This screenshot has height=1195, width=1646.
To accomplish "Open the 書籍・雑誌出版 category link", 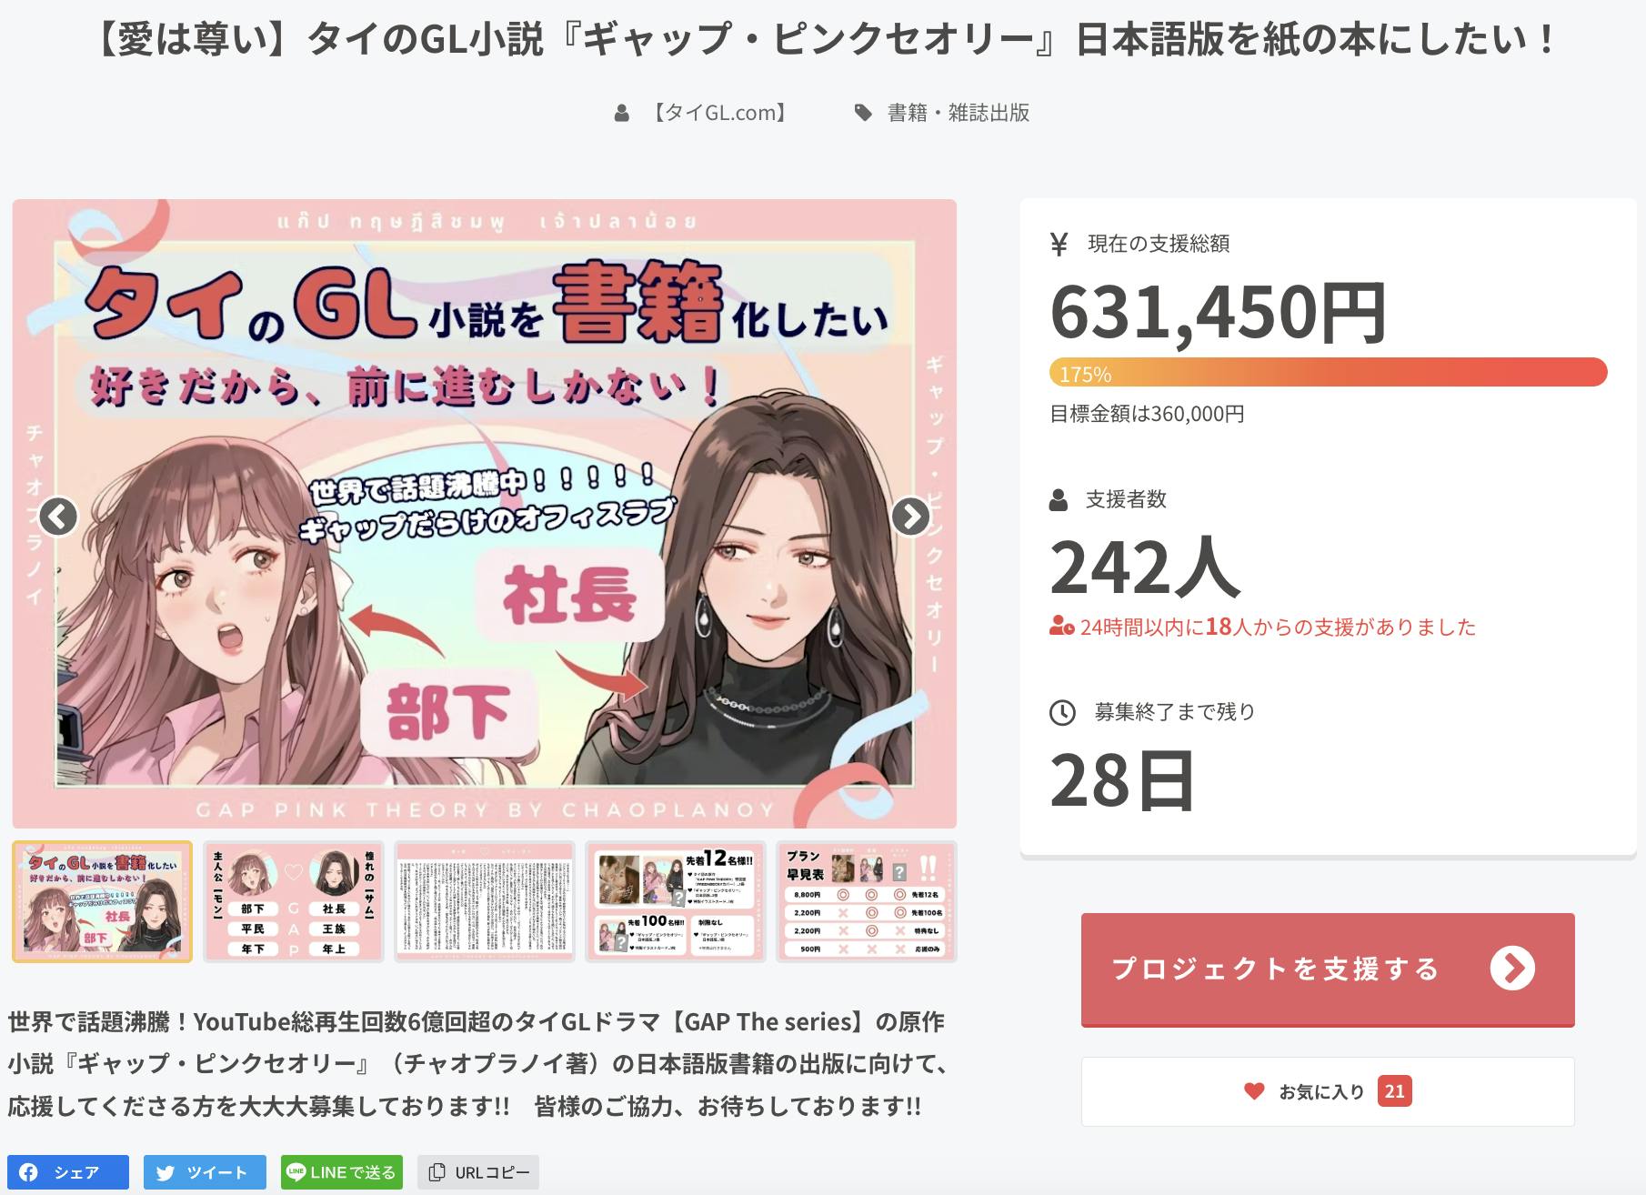I will [x=958, y=113].
